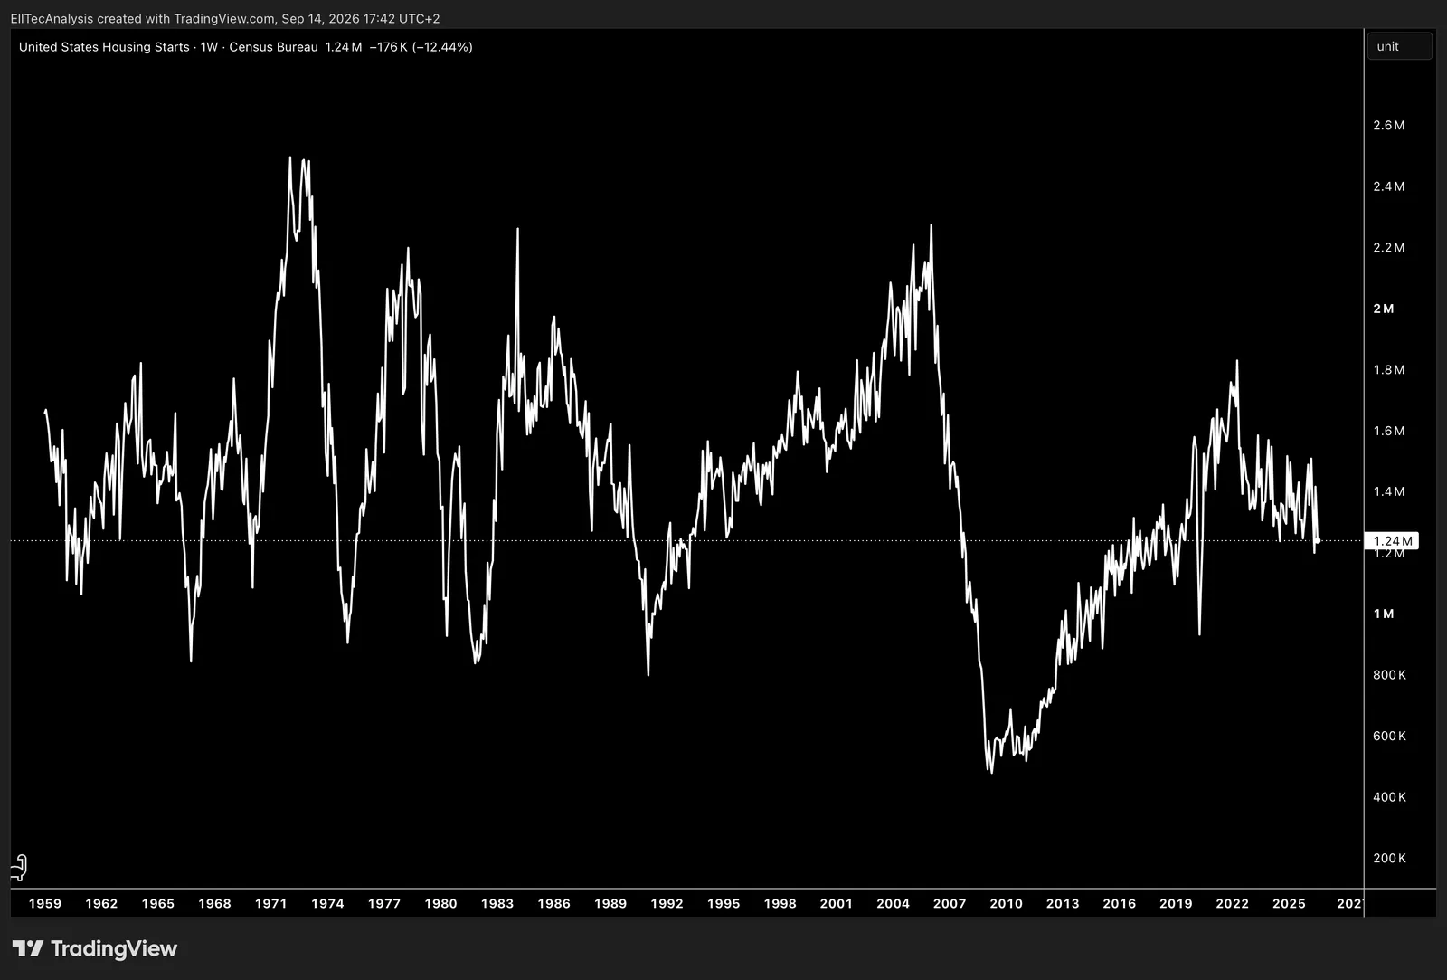Click the 800 K price axis label
Image resolution: width=1447 pixels, height=980 pixels.
pyautogui.click(x=1390, y=675)
